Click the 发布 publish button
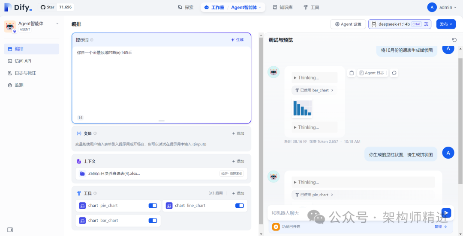The height and width of the screenshot is (236, 463). [445, 24]
